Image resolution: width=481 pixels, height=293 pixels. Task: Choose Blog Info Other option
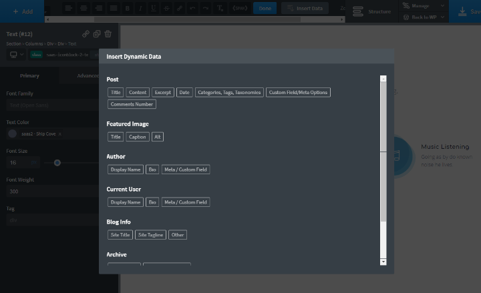point(178,235)
